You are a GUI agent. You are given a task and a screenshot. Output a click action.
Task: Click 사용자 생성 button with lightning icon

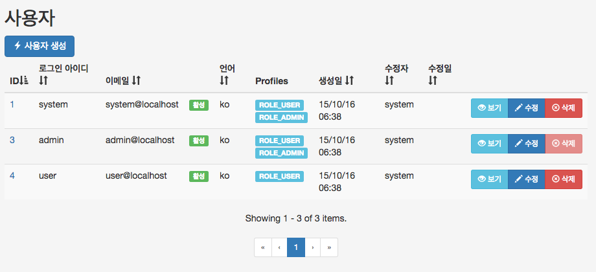pyautogui.click(x=40, y=46)
